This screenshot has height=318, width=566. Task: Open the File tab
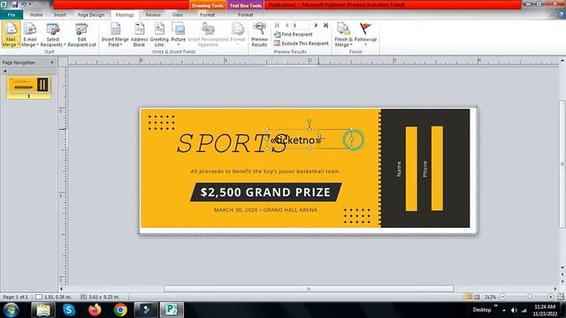[x=11, y=15]
